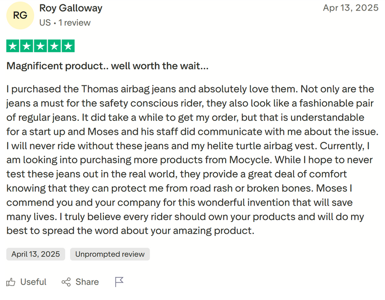Image resolution: width=385 pixels, height=300 pixels.
Task: Click the first green star icon
Action: 12,46
